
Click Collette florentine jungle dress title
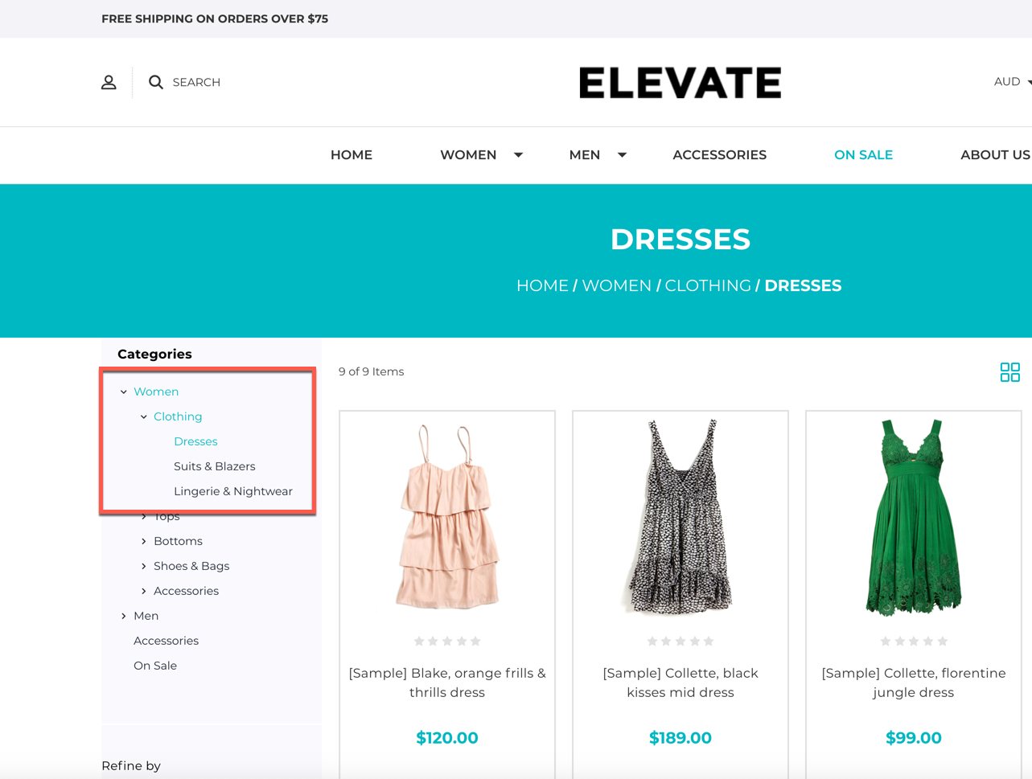point(913,683)
